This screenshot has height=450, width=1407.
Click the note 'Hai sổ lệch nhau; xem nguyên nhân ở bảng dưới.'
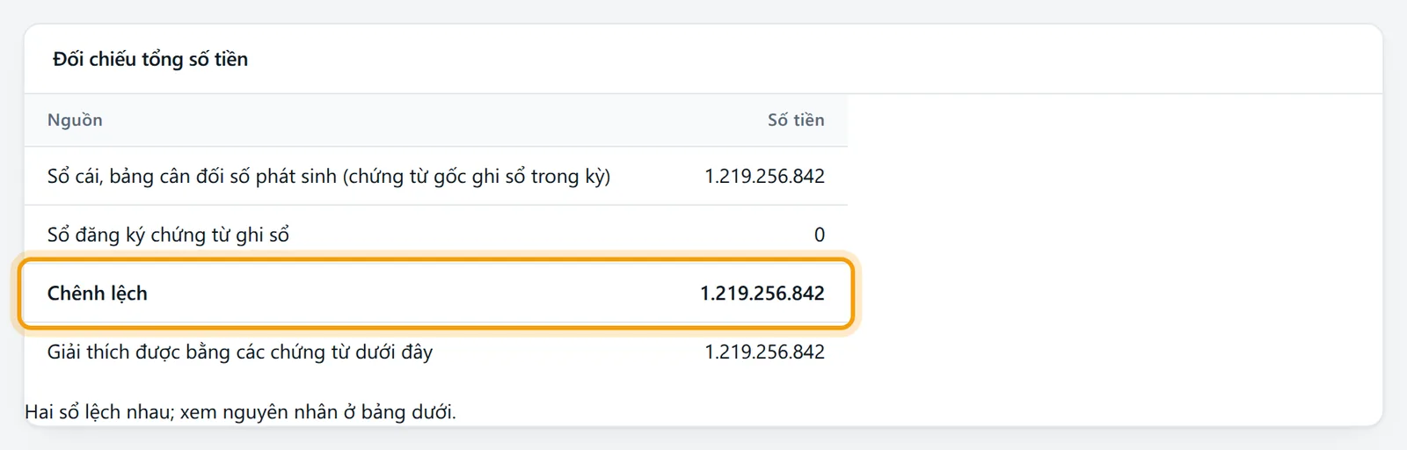[x=240, y=411]
